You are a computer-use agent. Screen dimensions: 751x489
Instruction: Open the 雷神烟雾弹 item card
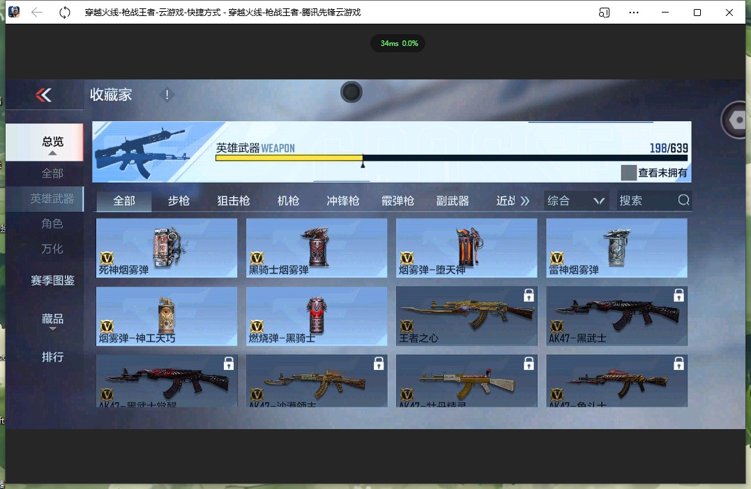617,248
